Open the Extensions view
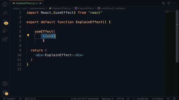The width and height of the screenshot is (179, 100). tap(5, 39)
